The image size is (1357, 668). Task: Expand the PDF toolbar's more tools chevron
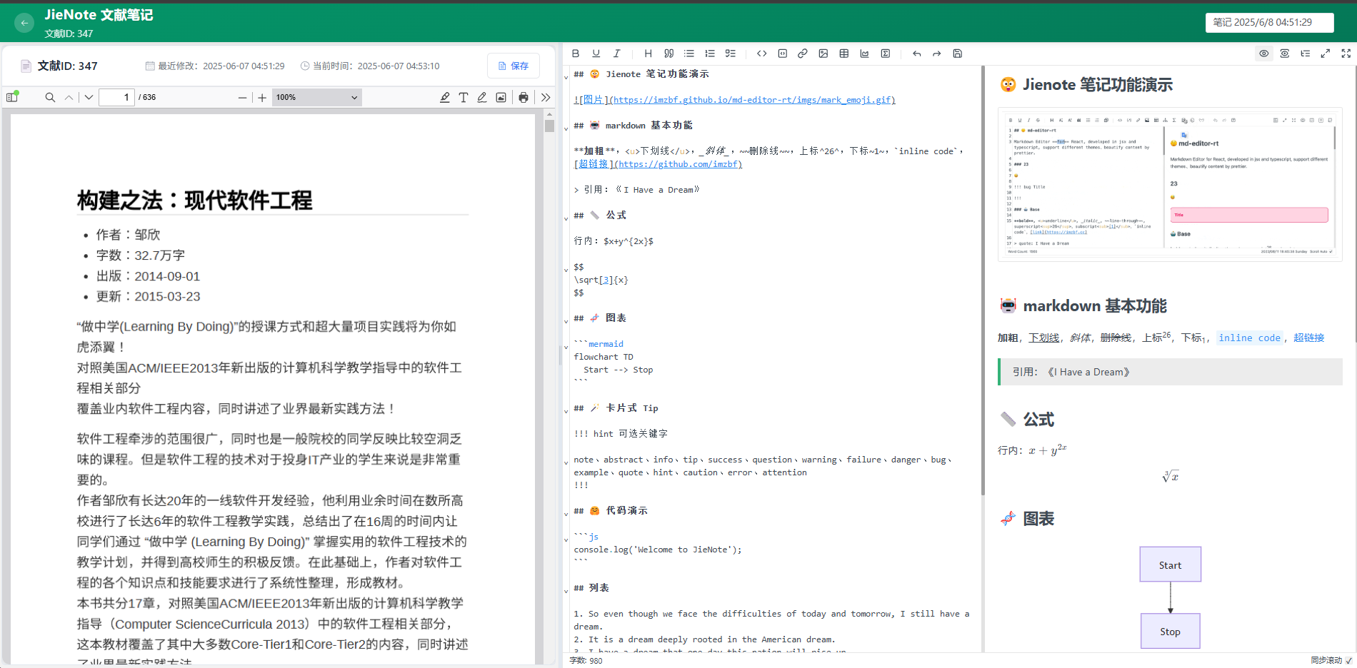click(546, 98)
